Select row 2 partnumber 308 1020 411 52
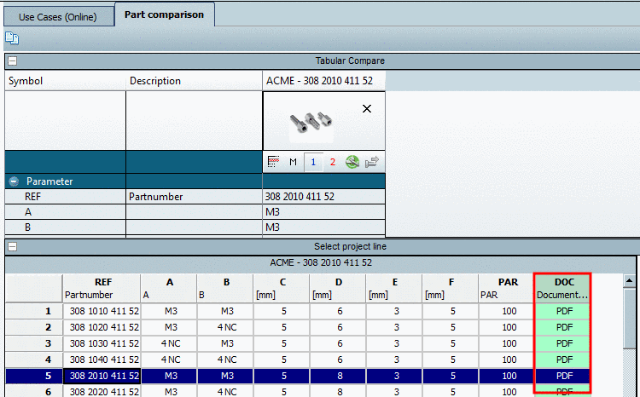Image resolution: width=640 pixels, height=397 pixels. (102, 327)
